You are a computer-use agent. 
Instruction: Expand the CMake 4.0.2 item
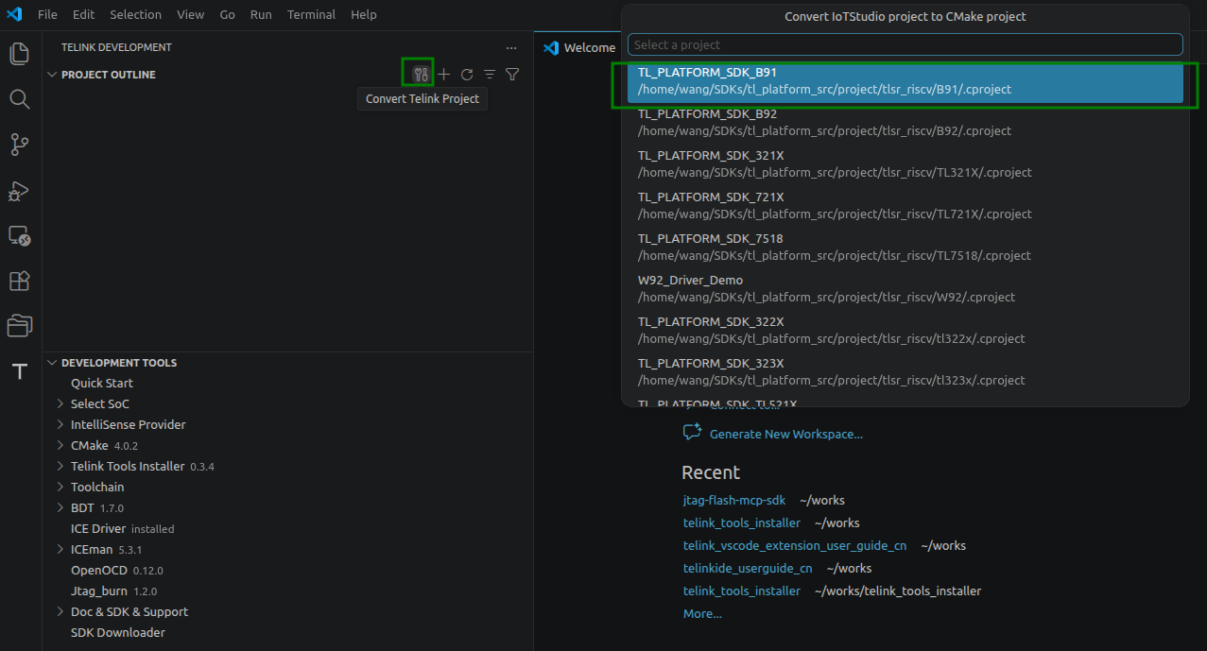[60, 445]
